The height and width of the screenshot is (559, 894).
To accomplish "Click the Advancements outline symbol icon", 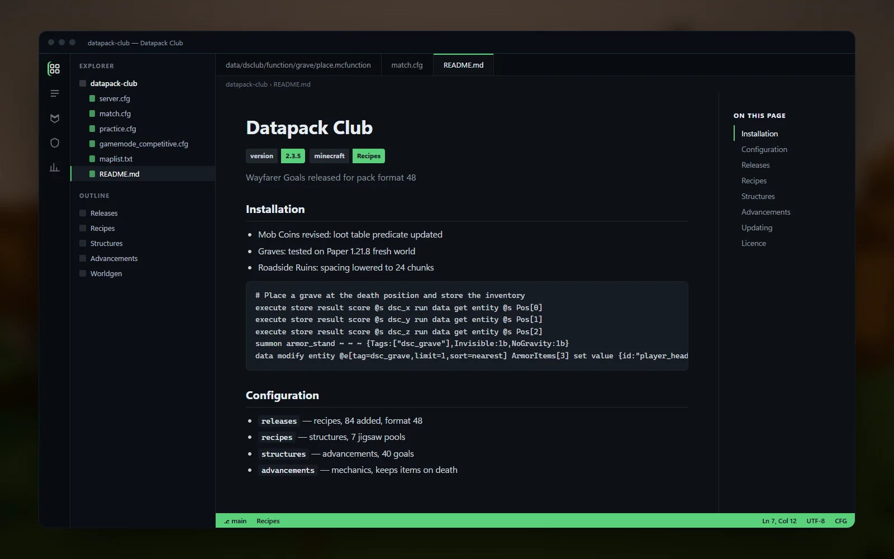I will [x=83, y=258].
